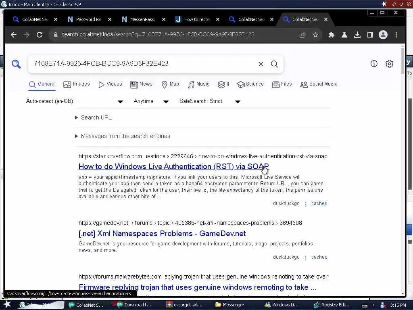413x310 pixels.
Task: Submit search with the magnifier button
Action: pos(274,64)
